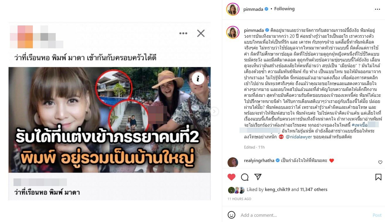The height and width of the screenshot is (222, 385).
Task: Click pimmada's avatar beside the caption
Action: pyautogui.click(x=233, y=32)
